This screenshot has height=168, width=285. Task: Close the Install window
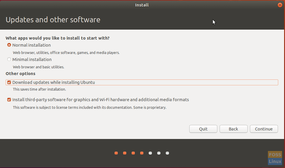[x=280, y=5]
